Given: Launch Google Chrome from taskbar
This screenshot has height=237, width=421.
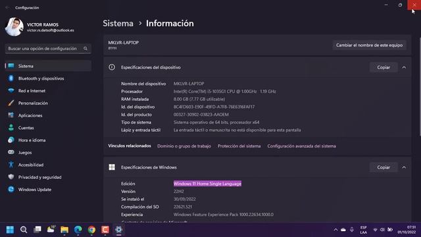Looking at the screenshot, I should (91, 230).
